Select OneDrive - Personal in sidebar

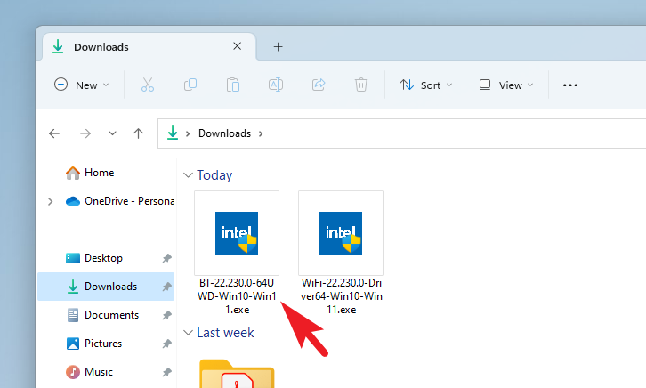pyautogui.click(x=120, y=201)
